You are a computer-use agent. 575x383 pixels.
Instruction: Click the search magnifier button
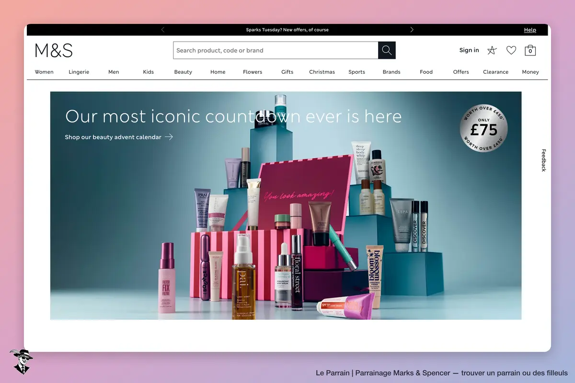point(387,50)
